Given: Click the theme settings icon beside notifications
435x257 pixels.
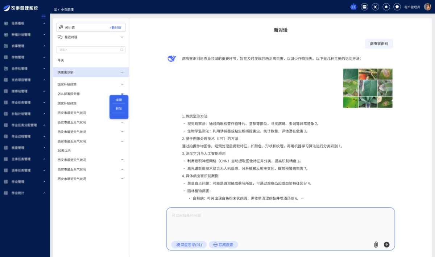Looking at the screenshot, I should pos(397,7).
